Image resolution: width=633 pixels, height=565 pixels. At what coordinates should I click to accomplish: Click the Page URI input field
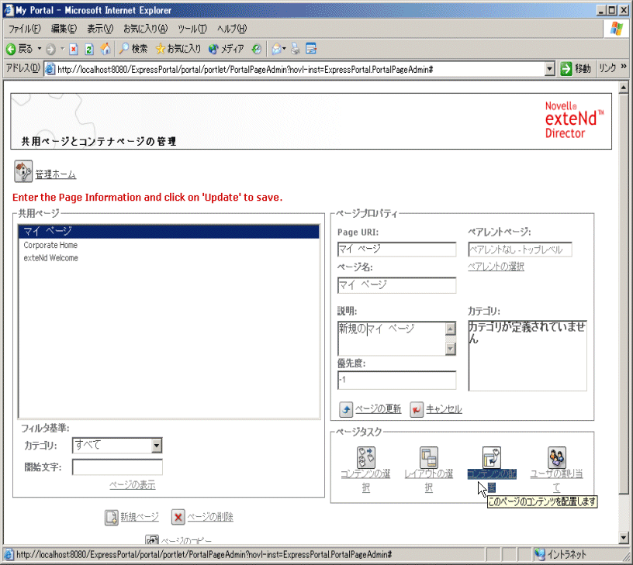pyautogui.click(x=397, y=250)
